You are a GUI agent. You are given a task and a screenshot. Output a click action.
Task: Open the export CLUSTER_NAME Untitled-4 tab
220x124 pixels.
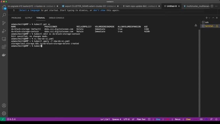[90, 6]
